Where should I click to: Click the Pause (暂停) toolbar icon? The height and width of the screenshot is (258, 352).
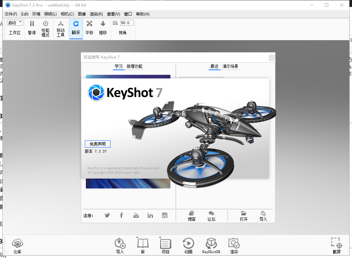pyautogui.click(x=32, y=23)
